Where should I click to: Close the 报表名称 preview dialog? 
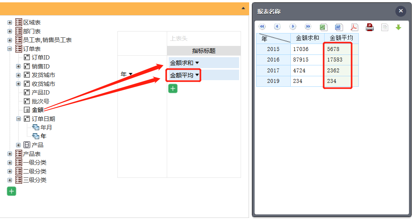(400, 11)
